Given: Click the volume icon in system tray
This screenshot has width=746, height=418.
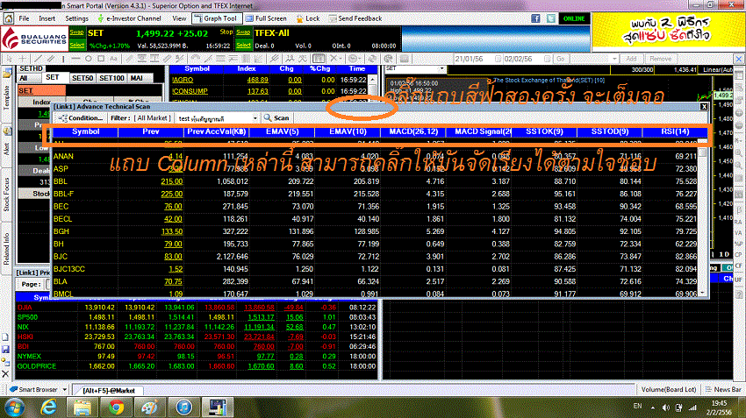Looking at the screenshot, I should 666,407.
